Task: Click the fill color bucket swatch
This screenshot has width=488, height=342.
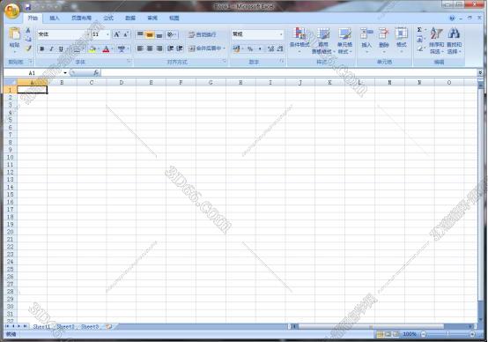Action: [92, 48]
